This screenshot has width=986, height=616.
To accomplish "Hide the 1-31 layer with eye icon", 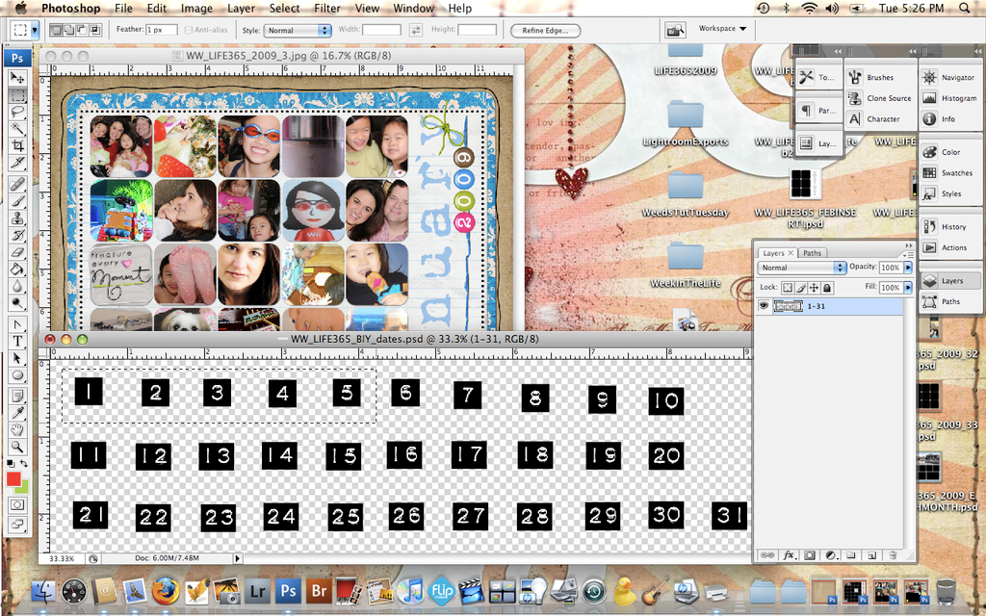I will coord(764,306).
